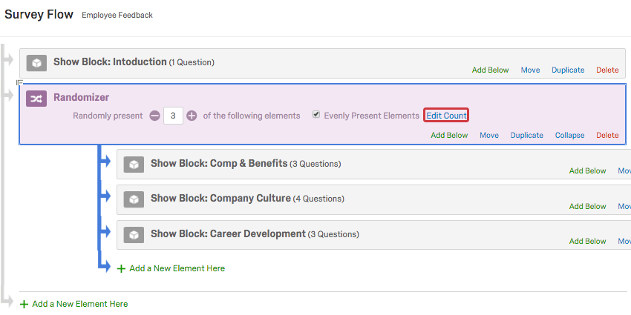This screenshot has width=631, height=315.
Task: Add Below the Career Development block
Action: point(587,242)
